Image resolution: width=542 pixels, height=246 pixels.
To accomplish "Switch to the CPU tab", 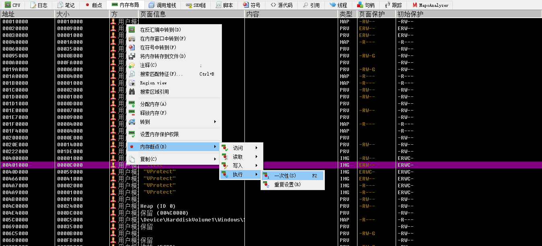I will pos(12,5).
